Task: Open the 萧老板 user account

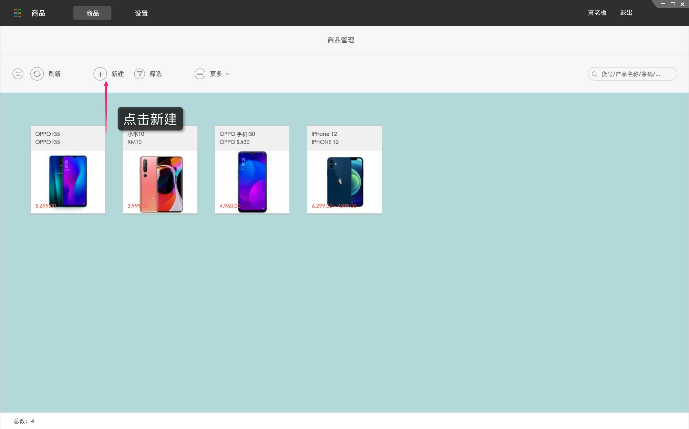Action: click(x=597, y=13)
